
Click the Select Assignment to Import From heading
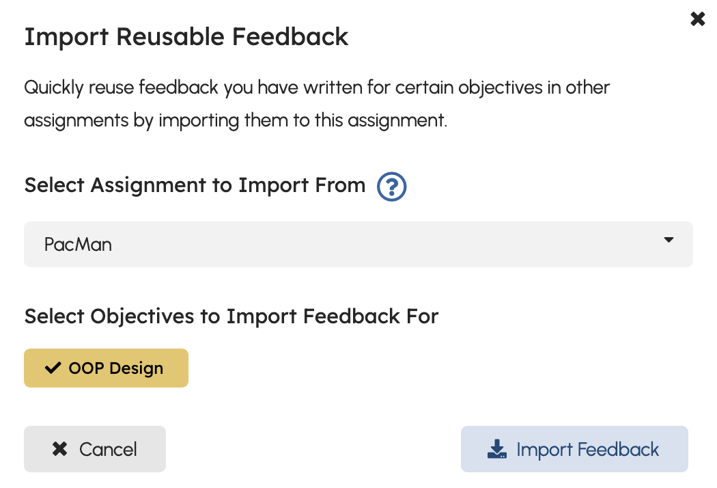pos(195,185)
